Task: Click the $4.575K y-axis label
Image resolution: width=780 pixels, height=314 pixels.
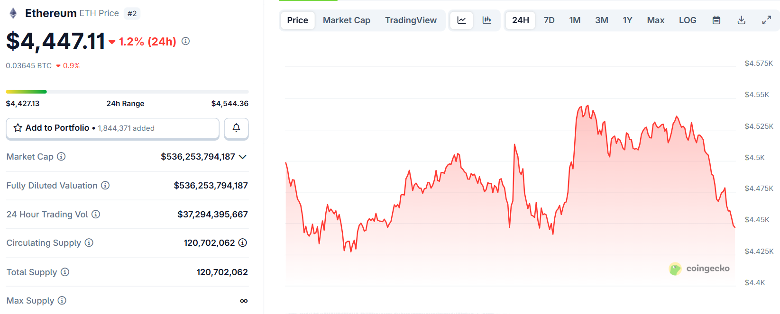Action: coord(759,63)
